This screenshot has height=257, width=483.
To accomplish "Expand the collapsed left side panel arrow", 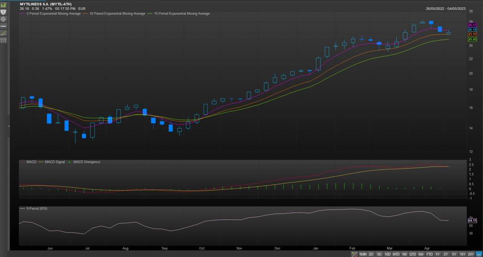I will (x=9, y=126).
